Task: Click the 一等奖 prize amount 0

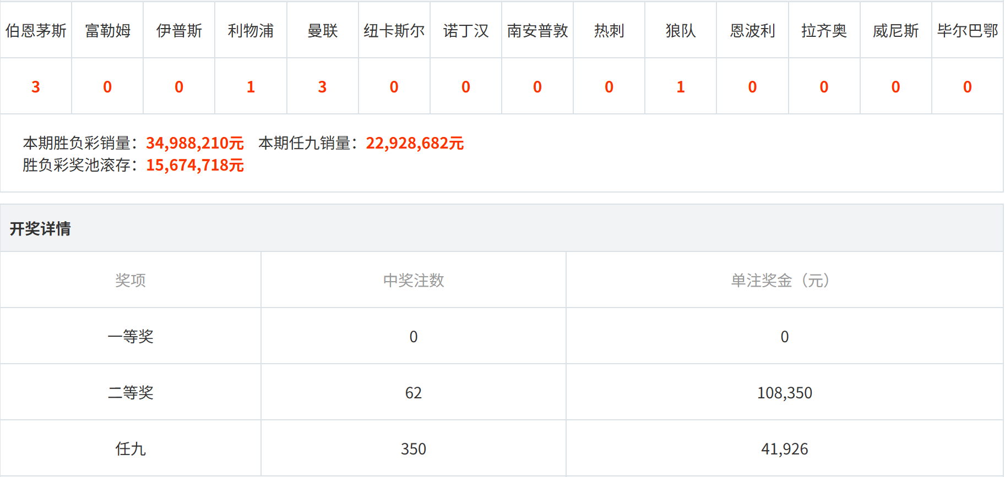Action: 785,337
